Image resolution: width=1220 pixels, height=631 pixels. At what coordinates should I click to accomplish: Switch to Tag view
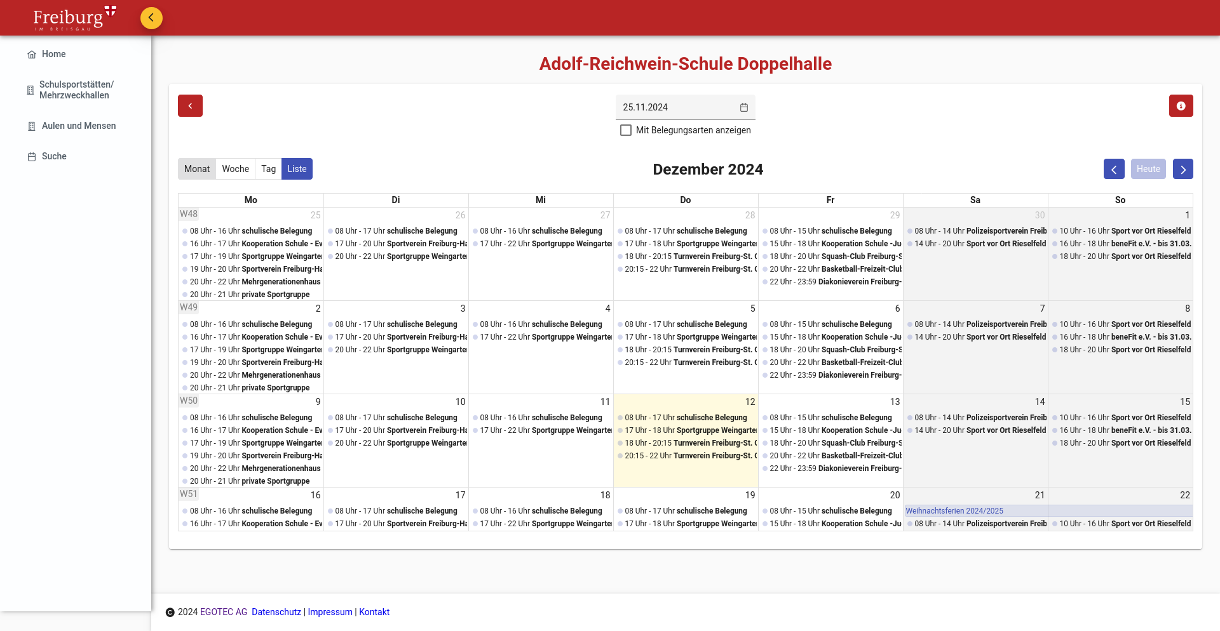268,169
